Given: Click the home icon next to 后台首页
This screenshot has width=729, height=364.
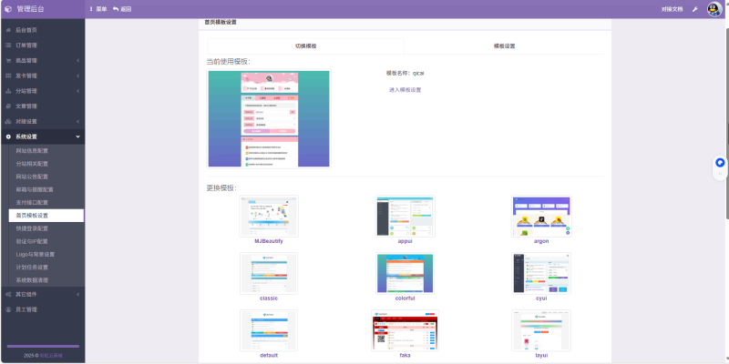Looking at the screenshot, I should (x=8, y=30).
